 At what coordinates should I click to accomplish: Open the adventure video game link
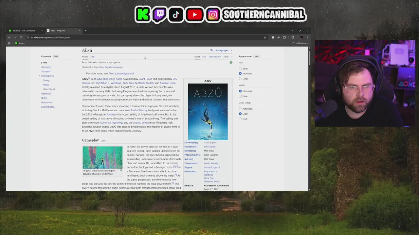point(110,79)
